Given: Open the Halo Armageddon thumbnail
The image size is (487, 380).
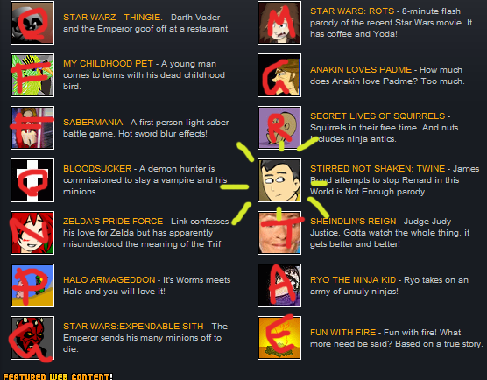Looking at the screenshot, I should (x=32, y=285).
